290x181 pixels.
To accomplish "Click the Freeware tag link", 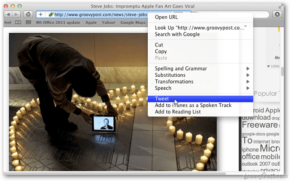I will tap(260, 125).
